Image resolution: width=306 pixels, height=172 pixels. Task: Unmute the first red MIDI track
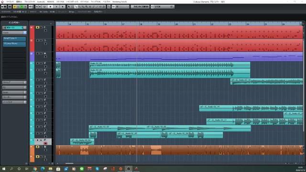tap(37, 28)
